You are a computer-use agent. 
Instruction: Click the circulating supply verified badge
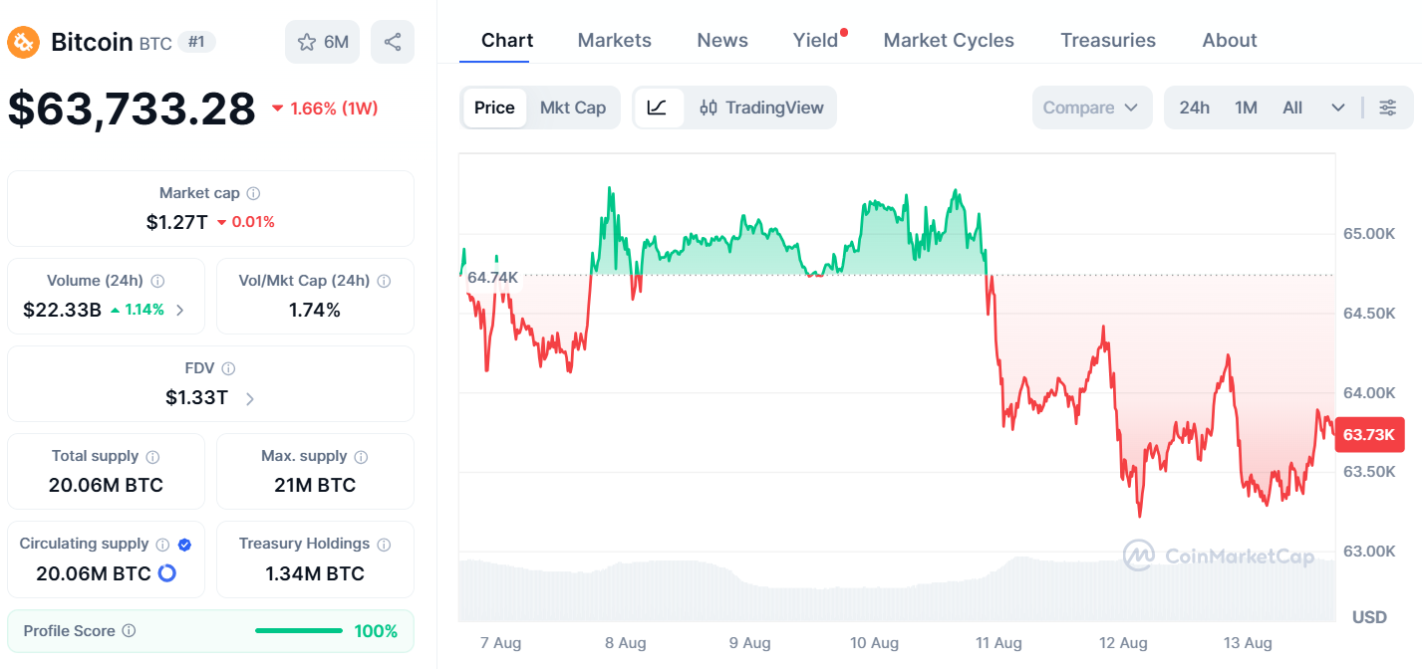(184, 545)
